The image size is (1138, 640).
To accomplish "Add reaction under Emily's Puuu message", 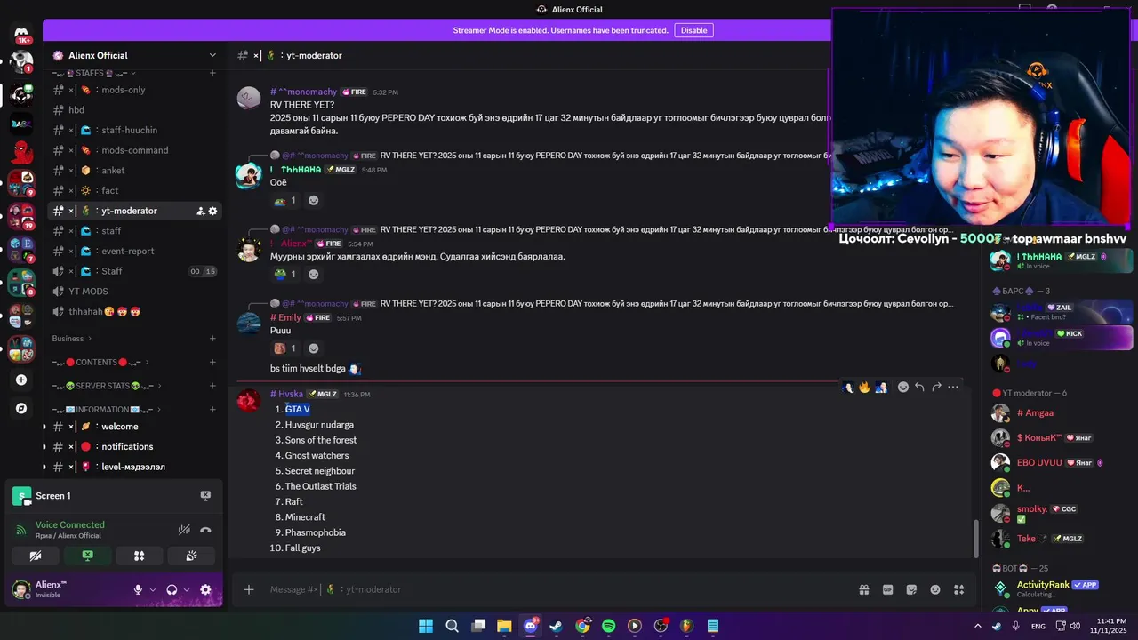I will tap(313, 348).
